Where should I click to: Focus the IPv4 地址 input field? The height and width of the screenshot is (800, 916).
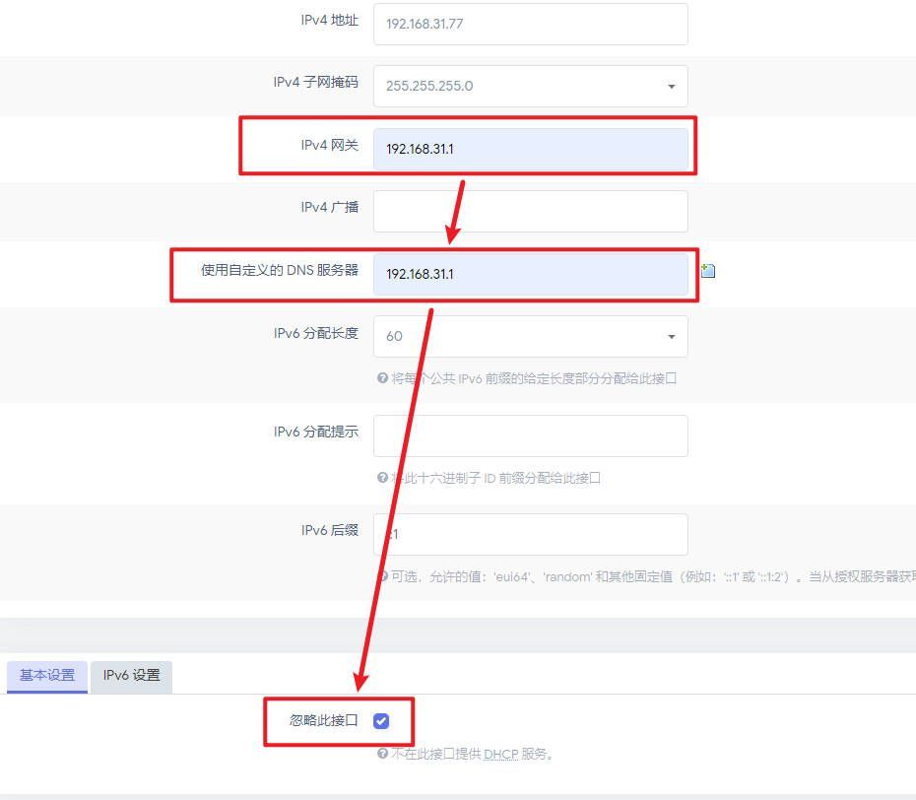point(530,24)
